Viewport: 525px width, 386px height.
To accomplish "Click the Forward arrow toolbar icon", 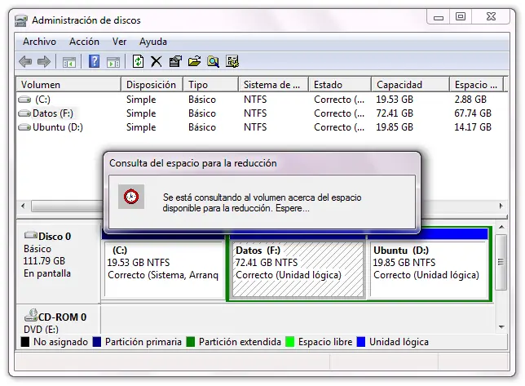I will point(44,62).
